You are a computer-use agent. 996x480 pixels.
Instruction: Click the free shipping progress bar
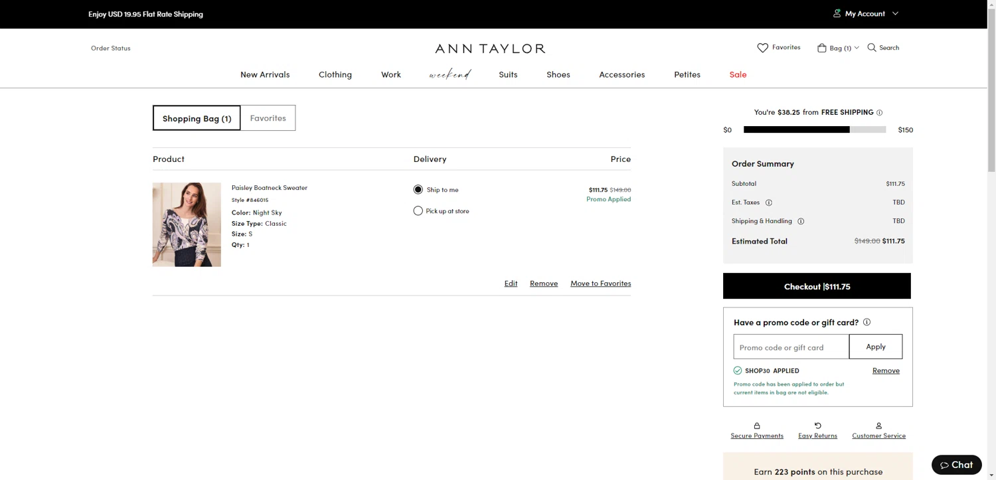click(x=815, y=129)
